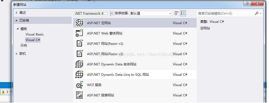Viewport: 269px width, 103px height.
Task: Select ASP.NET 报表网站 template name
Action: click(x=100, y=95)
